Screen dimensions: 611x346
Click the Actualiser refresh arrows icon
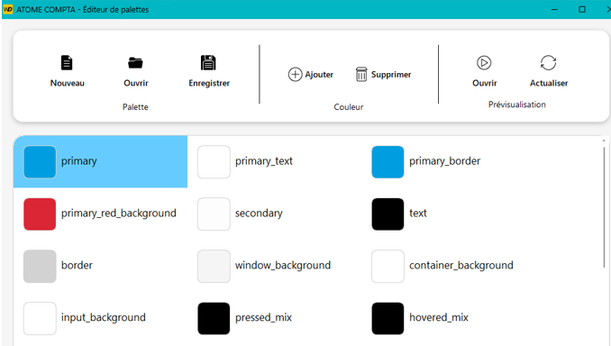(548, 63)
